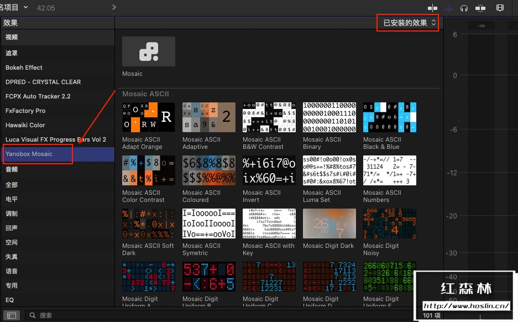Select Mosaic Digit Uniform A effect
The height and width of the screenshot is (322, 518).
click(149, 277)
